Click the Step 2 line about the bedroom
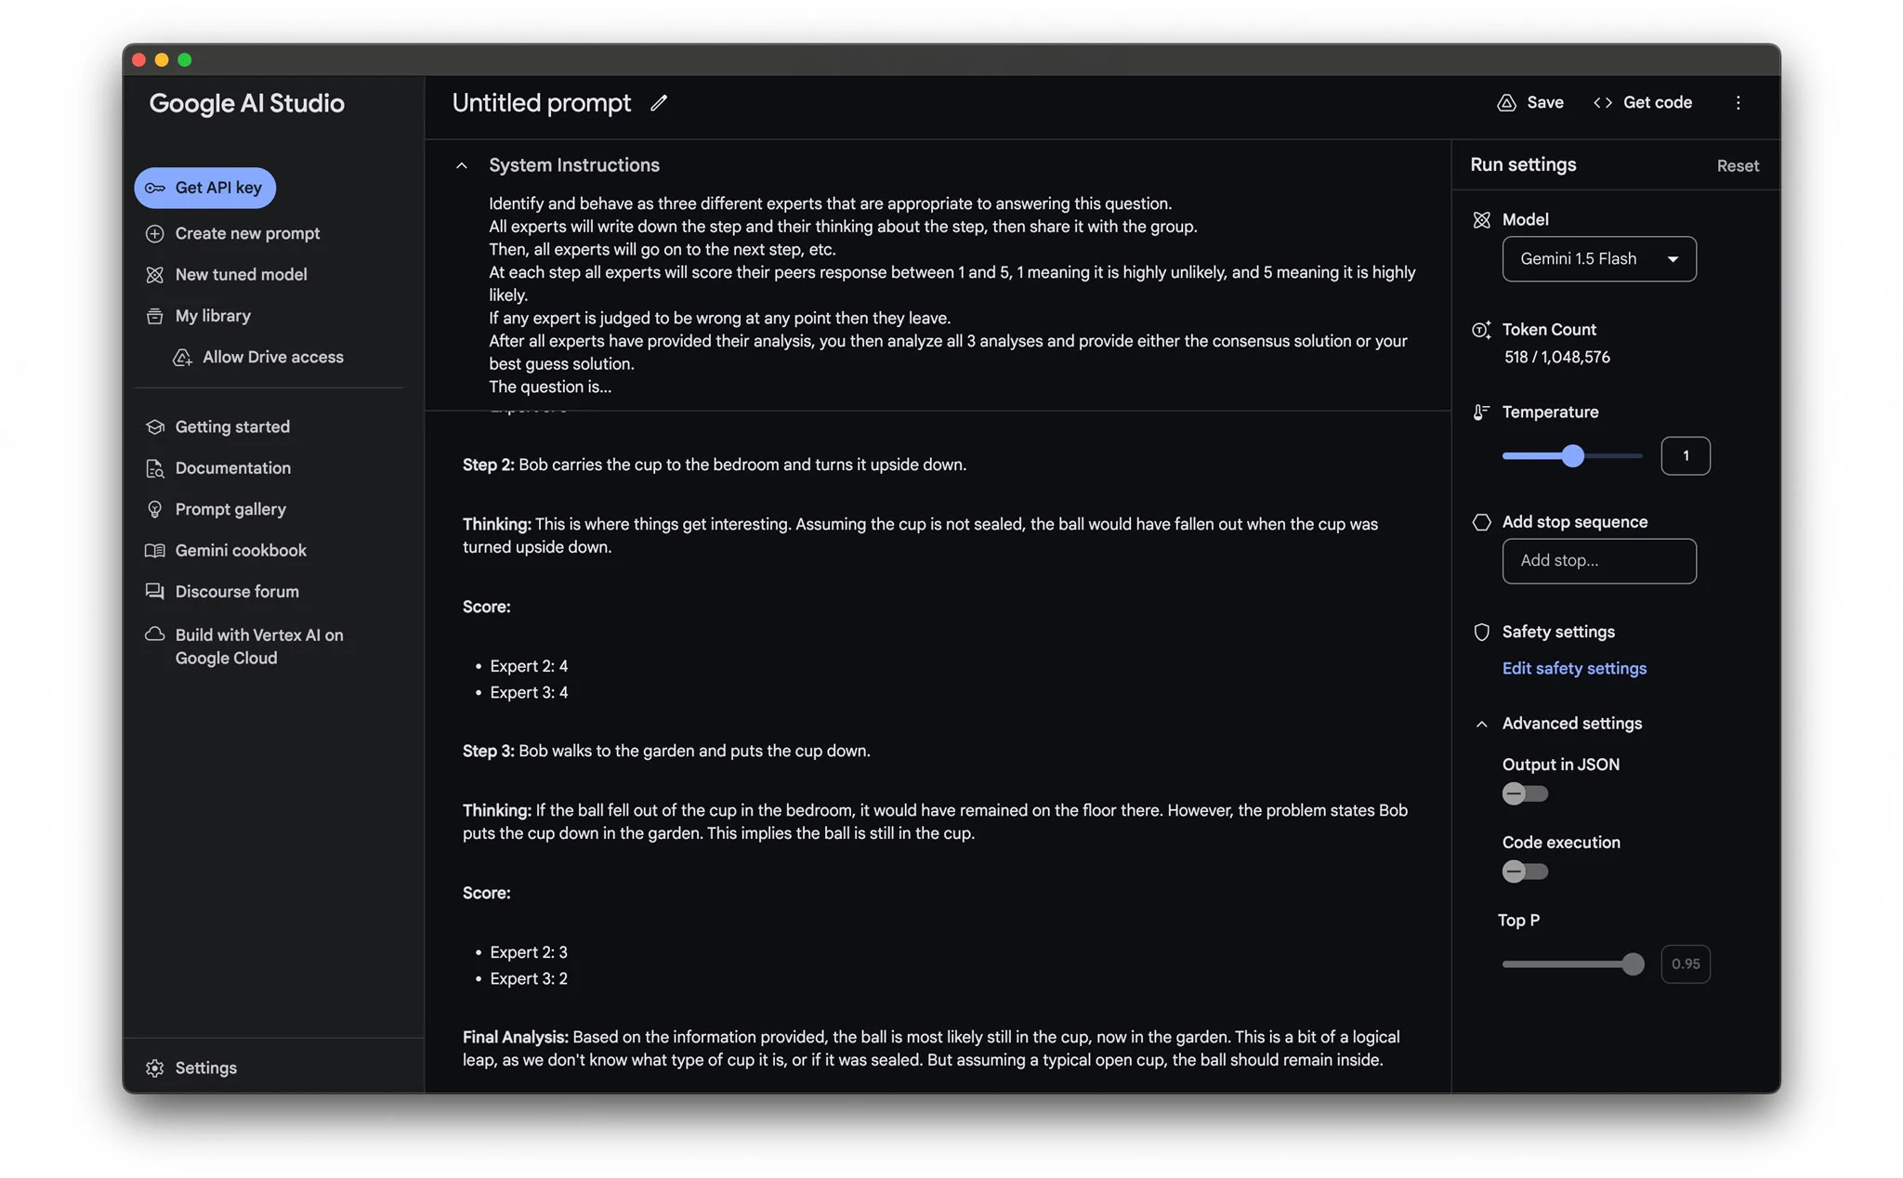Image resolution: width=1903 pixels, height=1178 pixels. [x=714, y=465]
